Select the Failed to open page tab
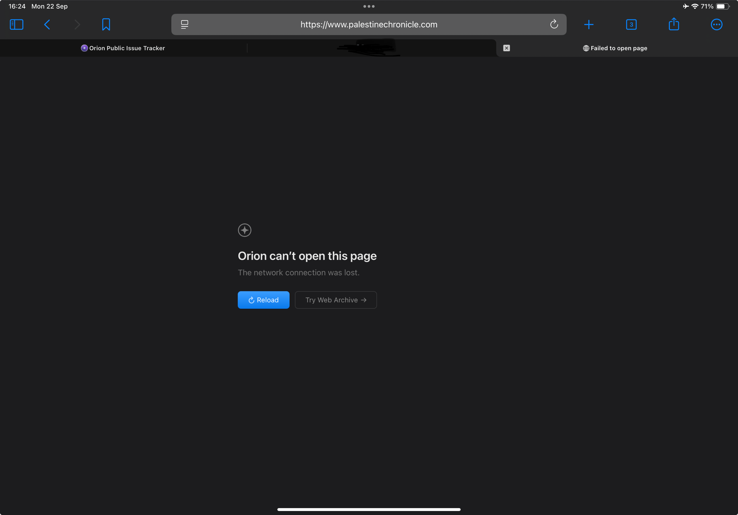The image size is (738, 515). pyautogui.click(x=615, y=48)
